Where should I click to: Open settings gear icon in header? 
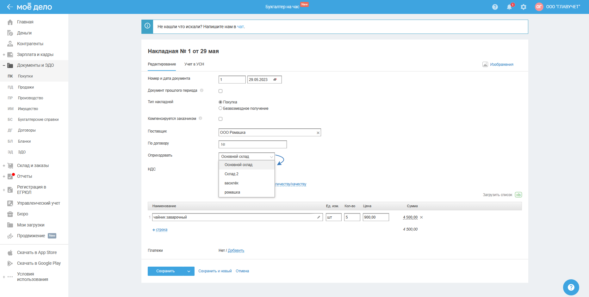coord(524,7)
